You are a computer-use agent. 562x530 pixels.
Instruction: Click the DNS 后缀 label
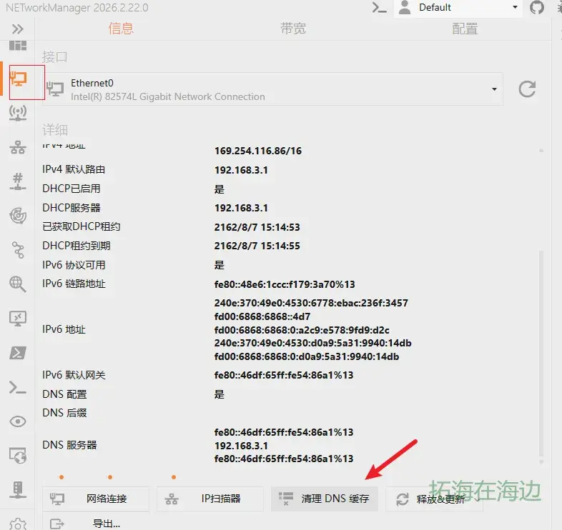64,413
